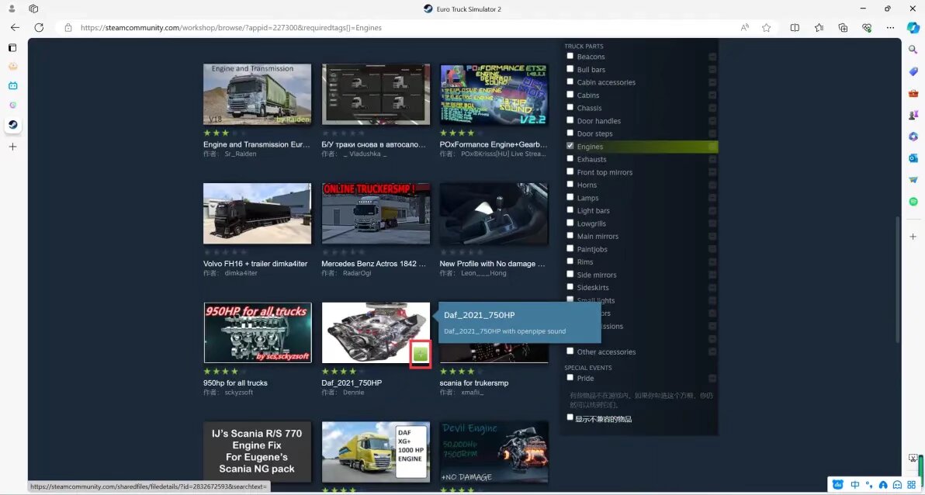Uncheck the Engines filter
Viewport: 925px width, 495px height.
570,146
